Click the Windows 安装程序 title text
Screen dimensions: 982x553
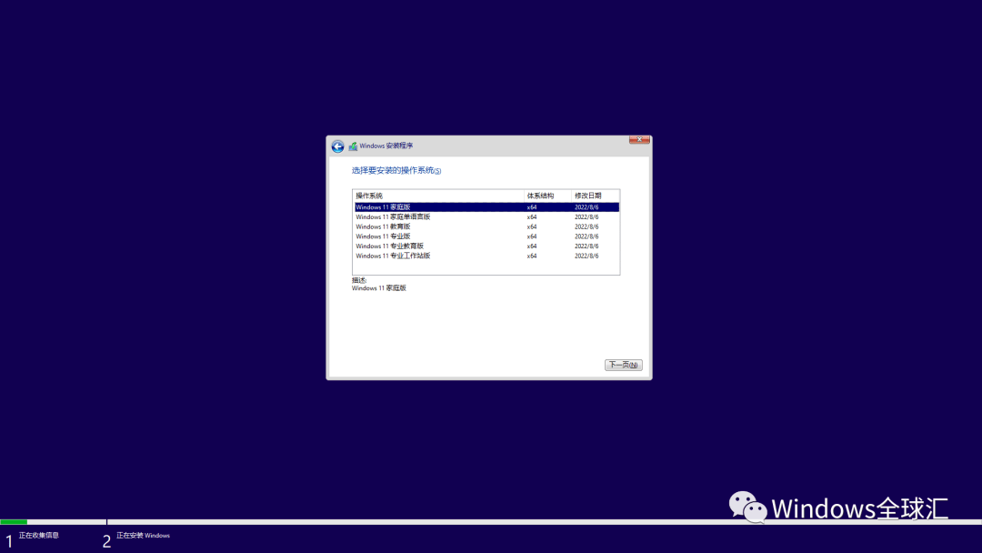click(x=386, y=146)
